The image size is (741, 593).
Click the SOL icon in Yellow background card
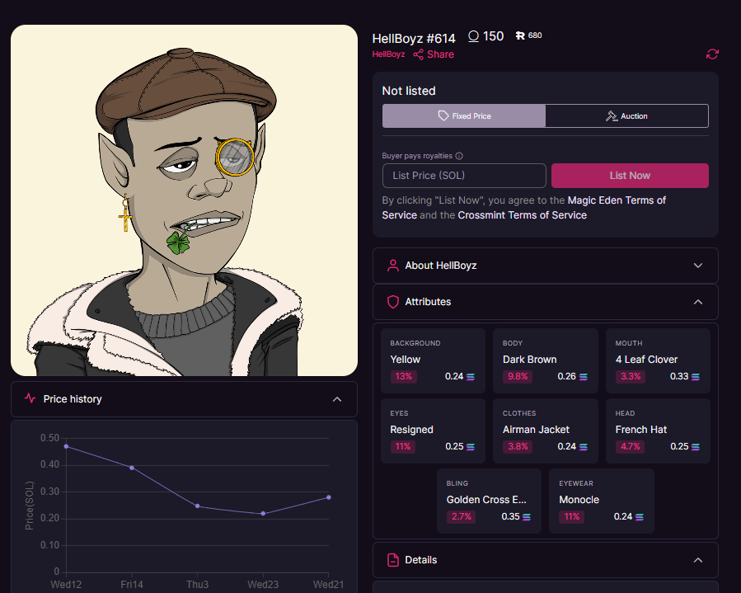coord(471,377)
